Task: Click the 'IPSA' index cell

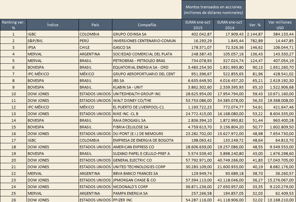Action: pos(53,47)
